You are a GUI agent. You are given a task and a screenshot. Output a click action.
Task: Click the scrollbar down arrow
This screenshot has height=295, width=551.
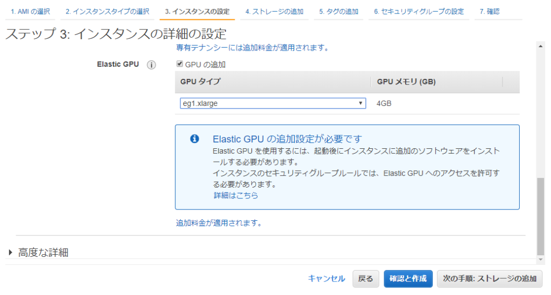tap(540, 260)
